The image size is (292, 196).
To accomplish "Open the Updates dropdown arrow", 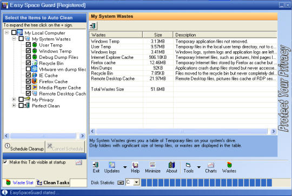I will tap(125, 167).
